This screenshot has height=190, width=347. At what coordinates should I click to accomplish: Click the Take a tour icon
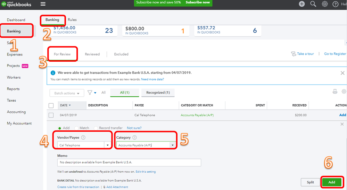(x=294, y=54)
